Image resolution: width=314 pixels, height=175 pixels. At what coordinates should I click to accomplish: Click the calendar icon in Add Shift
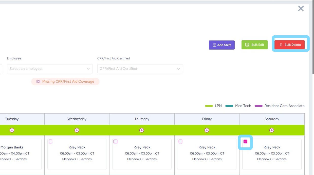pyautogui.click(x=214, y=45)
